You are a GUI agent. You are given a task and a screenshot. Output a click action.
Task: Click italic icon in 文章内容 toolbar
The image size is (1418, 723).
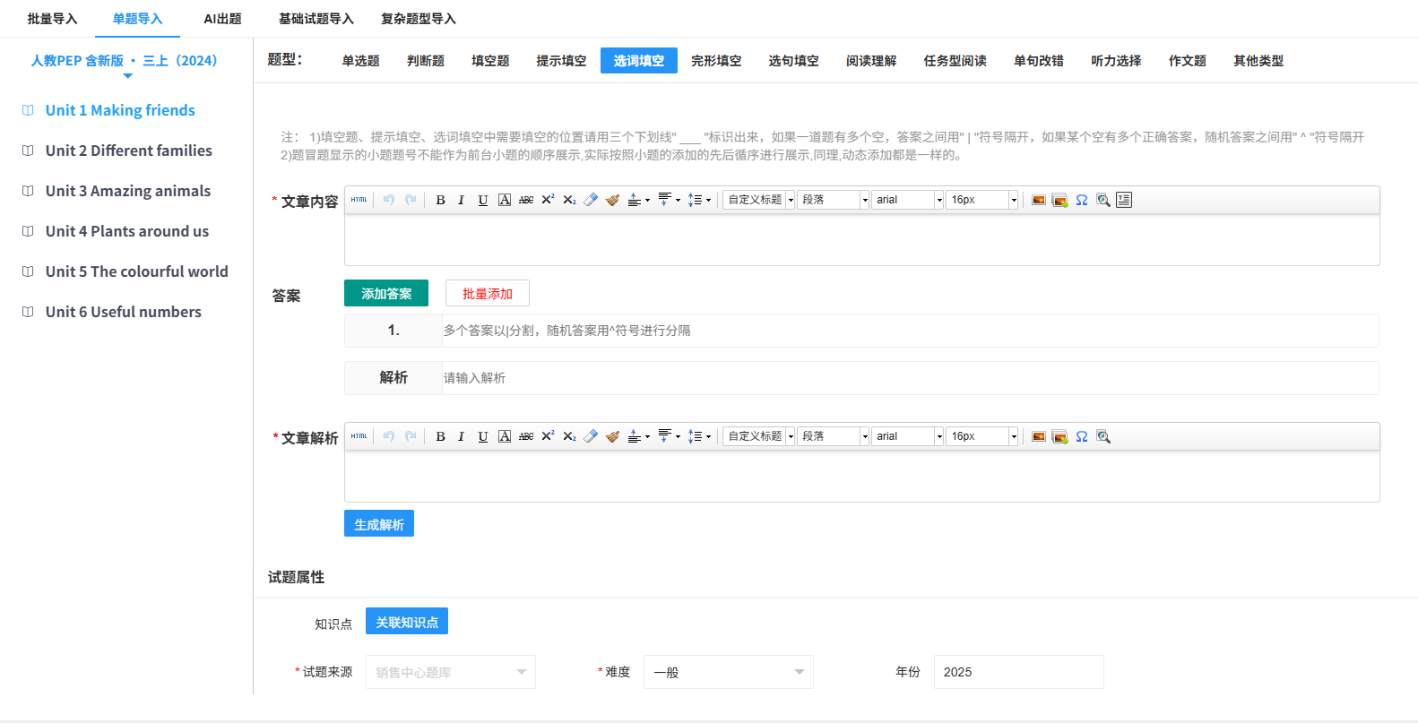(x=461, y=200)
